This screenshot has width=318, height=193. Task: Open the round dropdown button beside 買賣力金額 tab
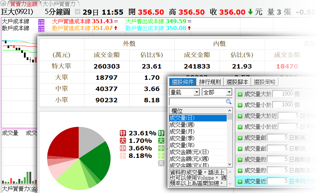tap(3, 3)
